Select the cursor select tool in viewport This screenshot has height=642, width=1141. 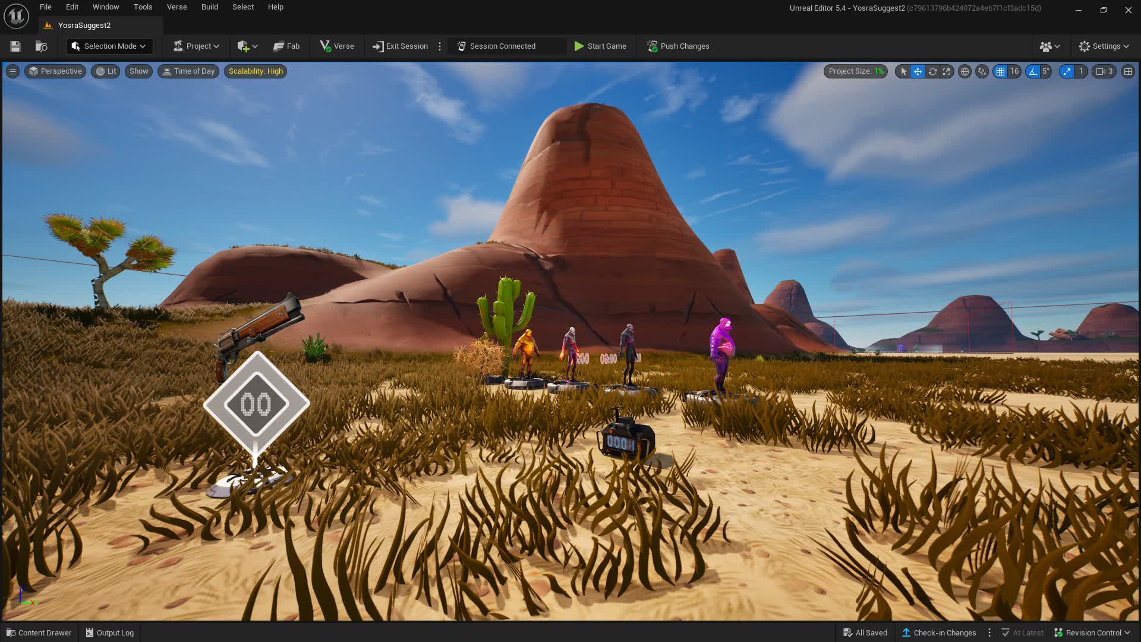pyautogui.click(x=903, y=71)
